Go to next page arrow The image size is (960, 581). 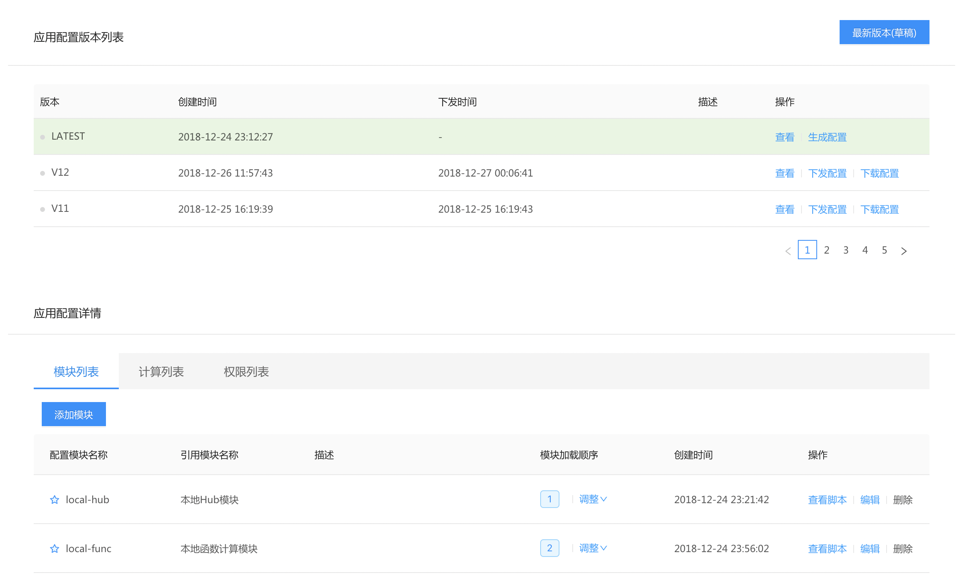click(x=904, y=251)
